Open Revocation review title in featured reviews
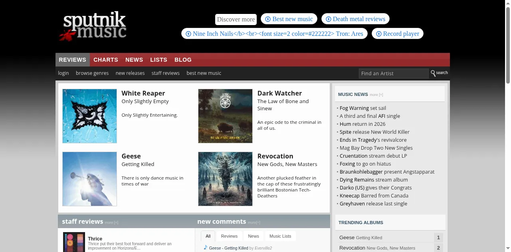The height and width of the screenshot is (252, 511). coord(275,156)
